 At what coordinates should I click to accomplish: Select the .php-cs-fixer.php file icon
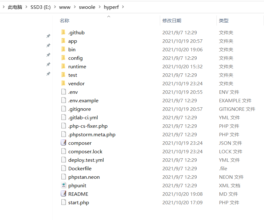click(64, 126)
